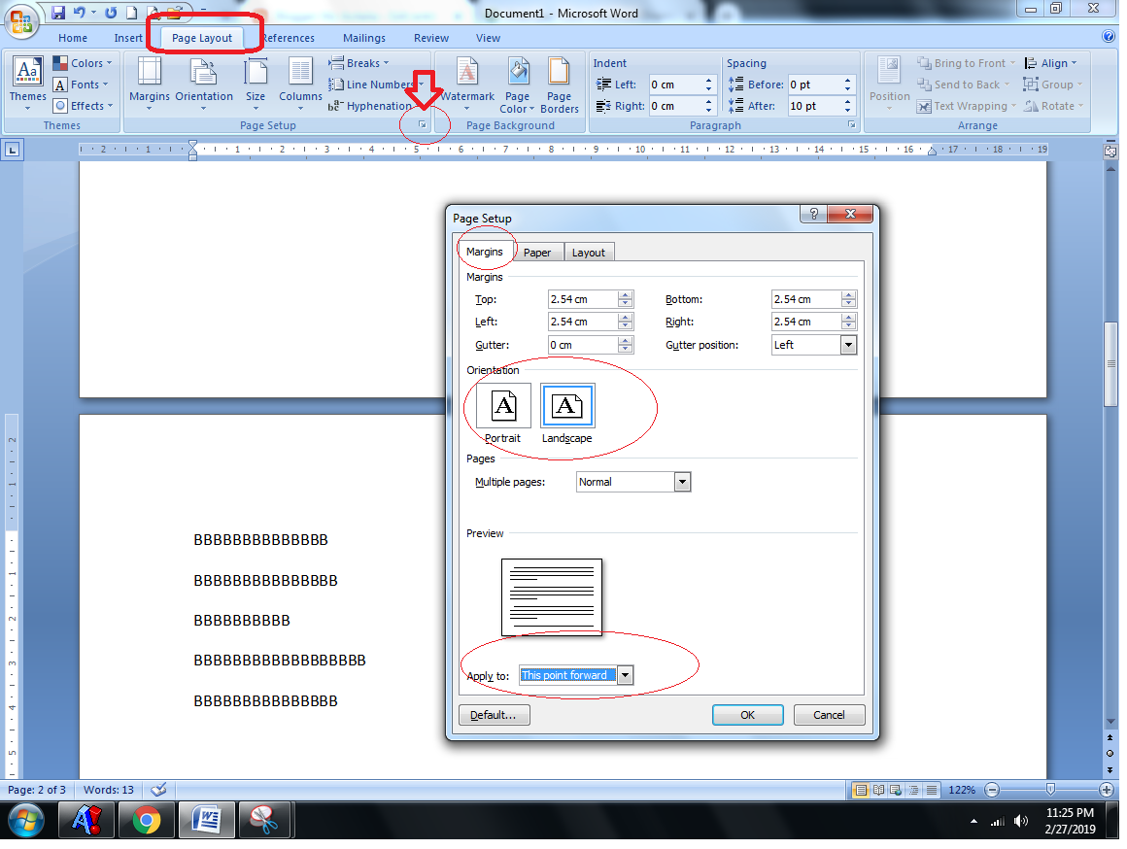Switch to Draft view

(932, 790)
